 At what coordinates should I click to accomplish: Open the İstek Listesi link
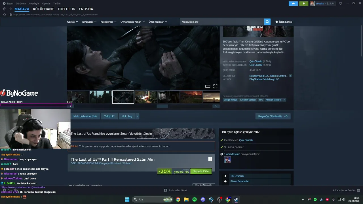point(284,22)
